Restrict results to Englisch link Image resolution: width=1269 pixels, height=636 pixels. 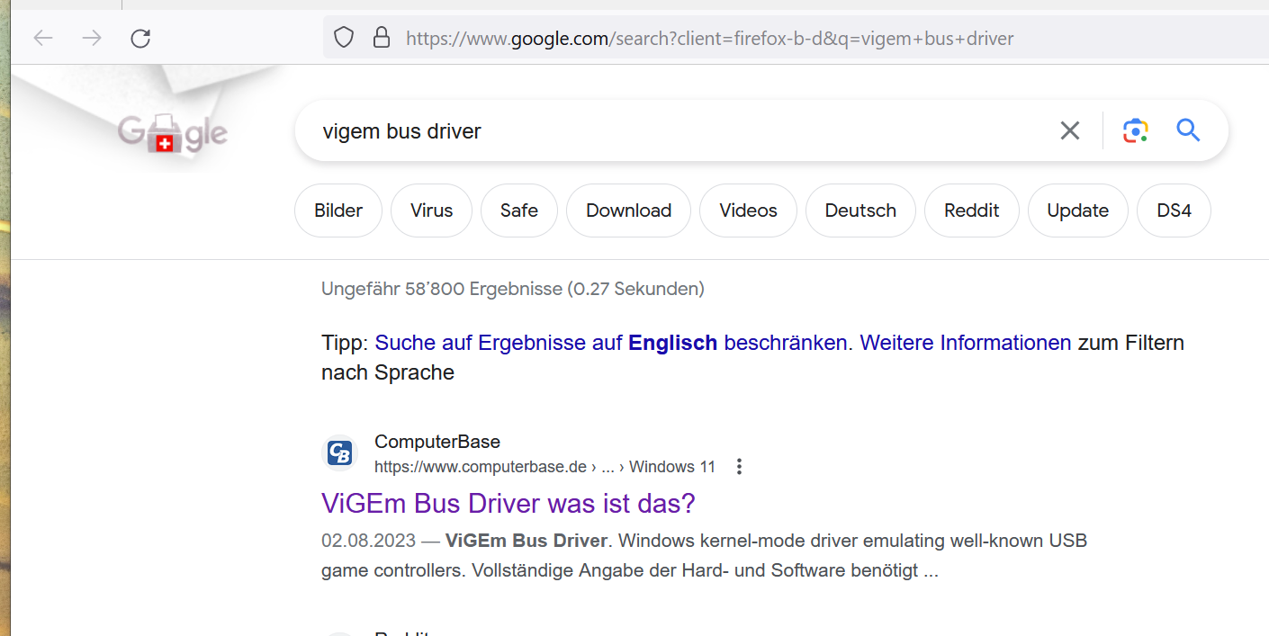pyautogui.click(x=611, y=343)
